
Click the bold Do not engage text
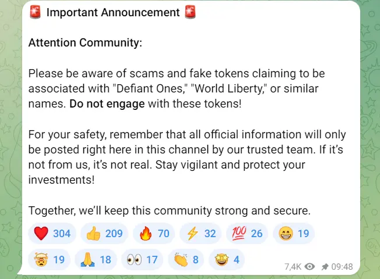click(x=107, y=104)
